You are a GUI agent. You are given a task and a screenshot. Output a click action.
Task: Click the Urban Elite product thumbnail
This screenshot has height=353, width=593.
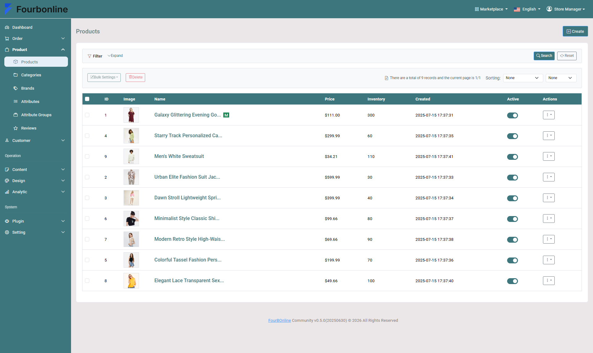pyautogui.click(x=131, y=177)
